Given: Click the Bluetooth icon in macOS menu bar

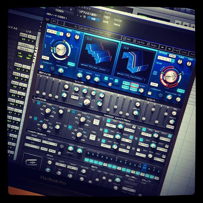Looking at the screenshot, I should point(186,10).
